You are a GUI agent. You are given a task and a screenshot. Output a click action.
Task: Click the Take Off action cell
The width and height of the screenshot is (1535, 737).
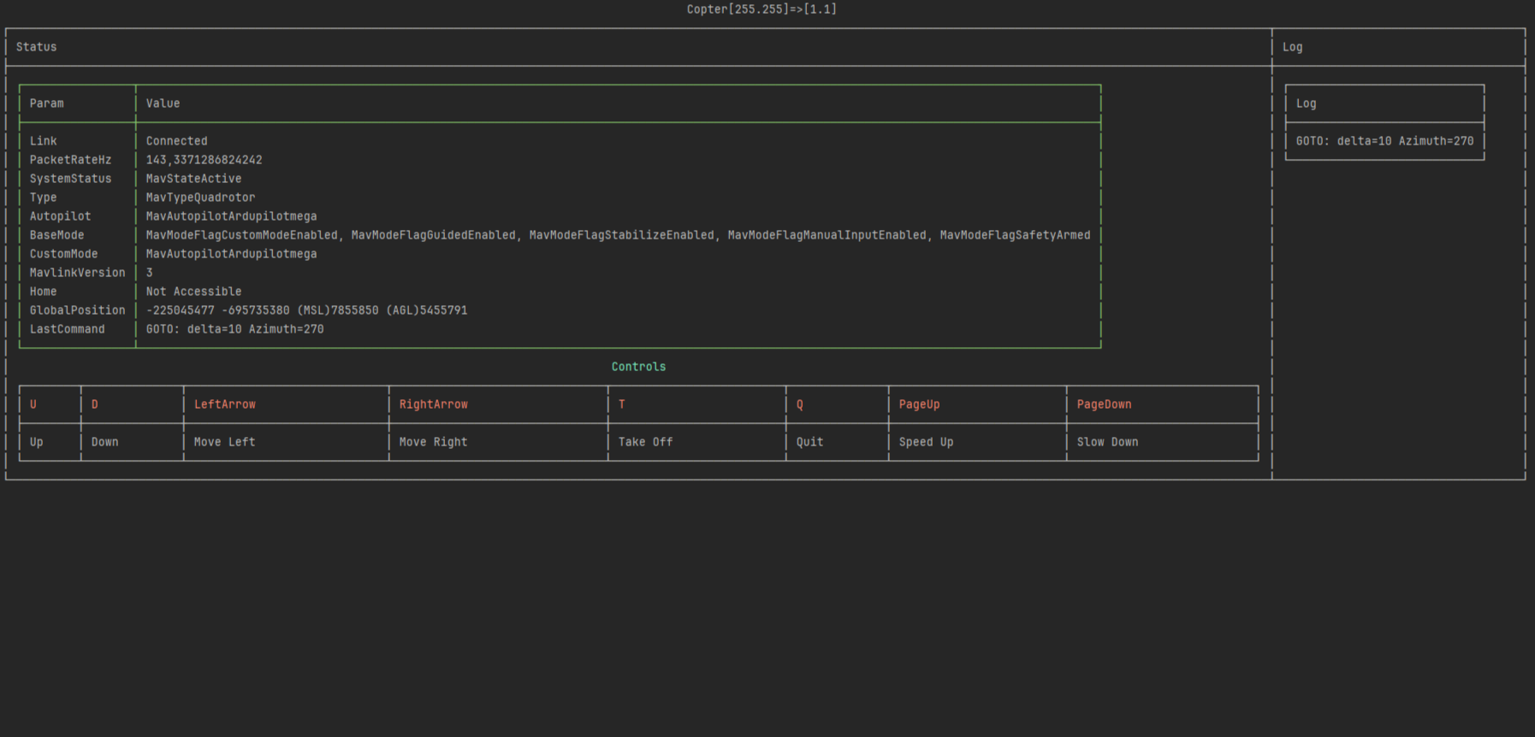click(697, 442)
